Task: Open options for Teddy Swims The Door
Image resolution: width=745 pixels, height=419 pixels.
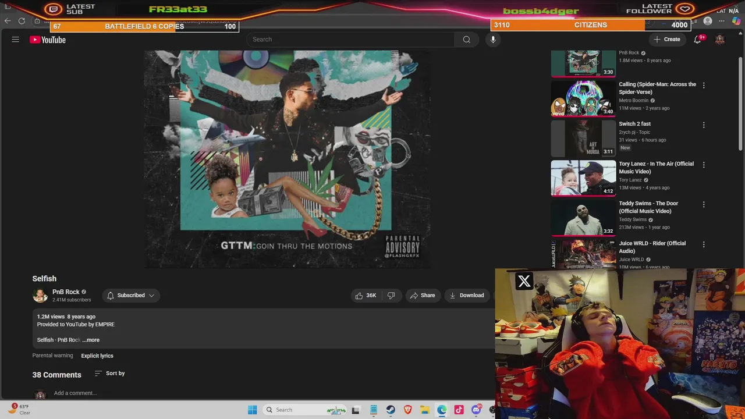Action: 704,204
